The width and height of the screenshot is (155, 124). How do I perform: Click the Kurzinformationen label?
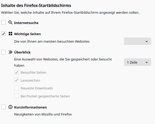pyautogui.click(x=30, y=107)
